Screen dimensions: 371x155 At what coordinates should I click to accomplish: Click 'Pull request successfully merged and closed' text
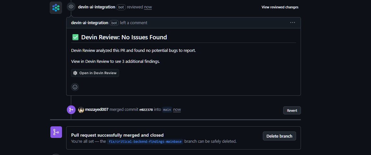click(x=117, y=135)
